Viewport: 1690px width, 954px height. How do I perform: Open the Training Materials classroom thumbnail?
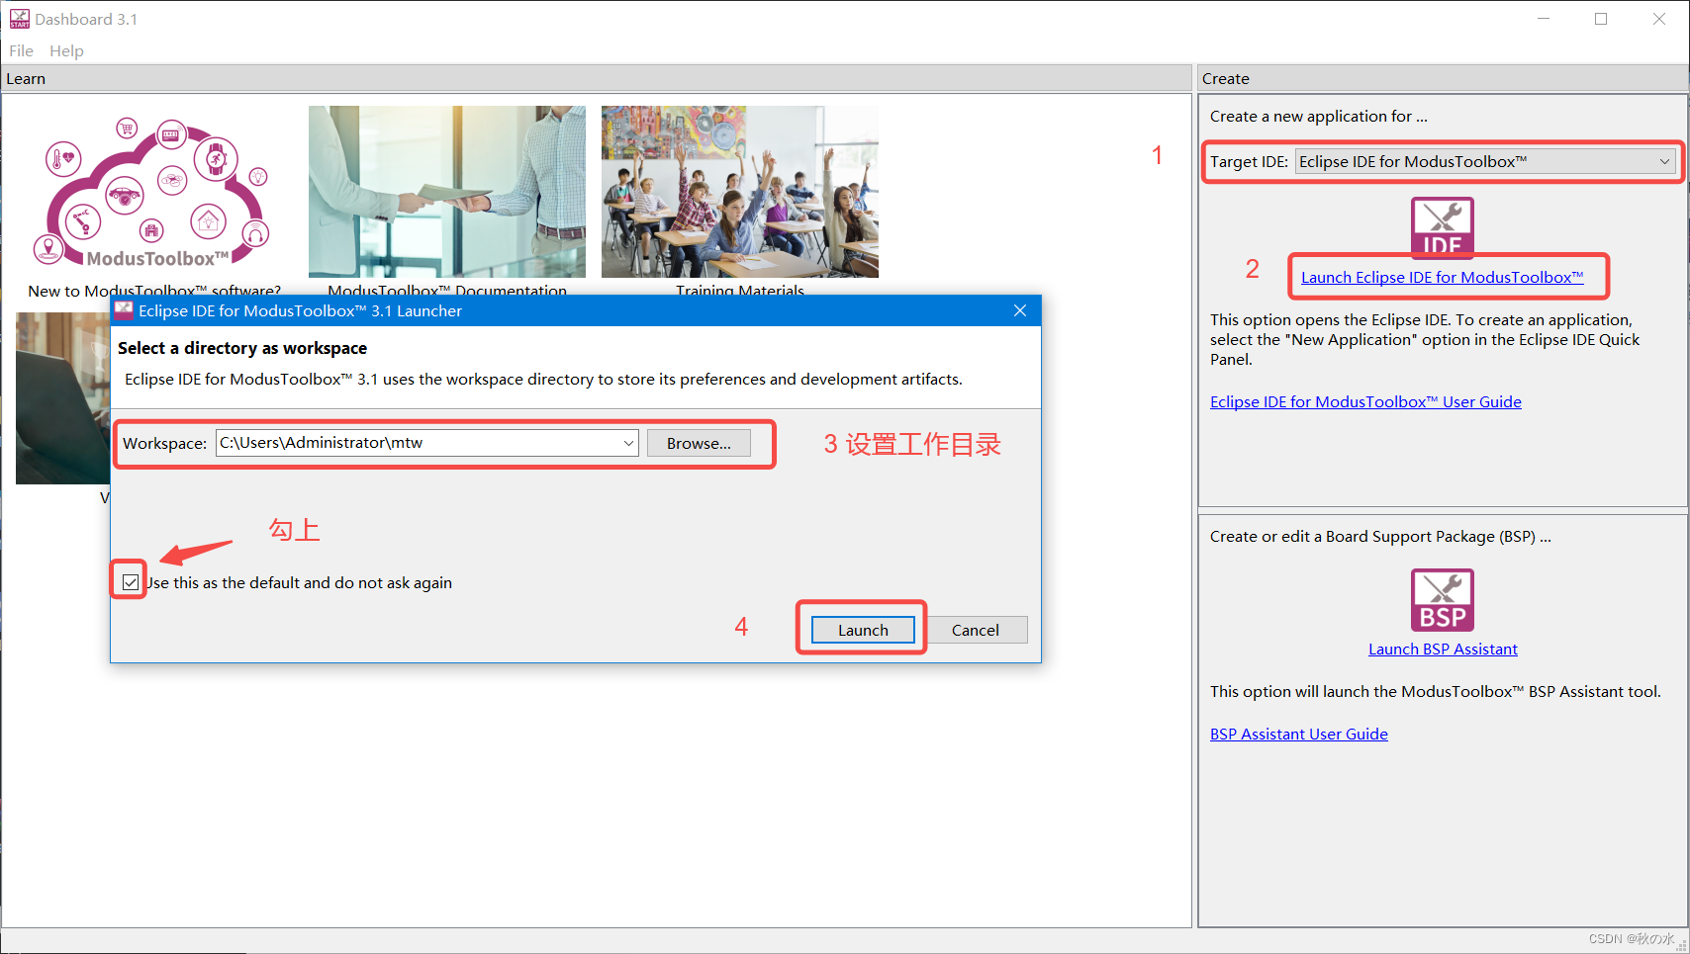point(740,192)
